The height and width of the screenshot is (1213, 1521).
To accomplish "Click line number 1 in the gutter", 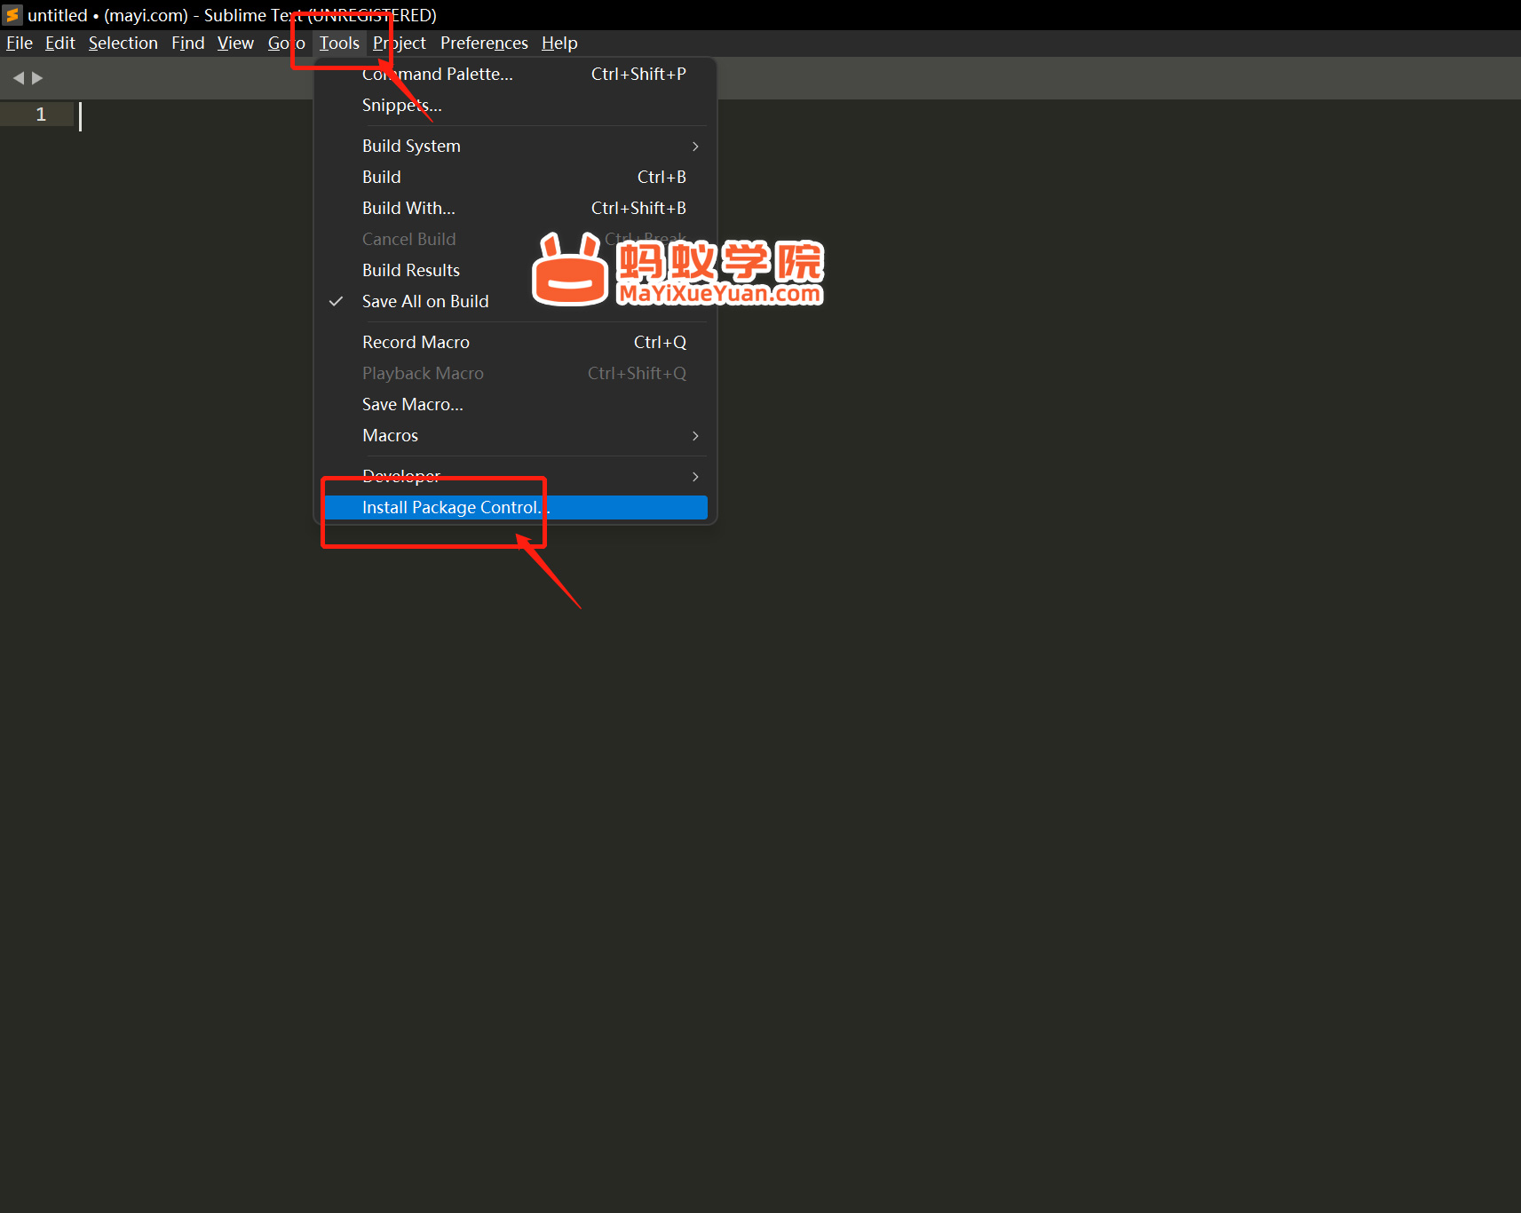I will click(x=41, y=115).
